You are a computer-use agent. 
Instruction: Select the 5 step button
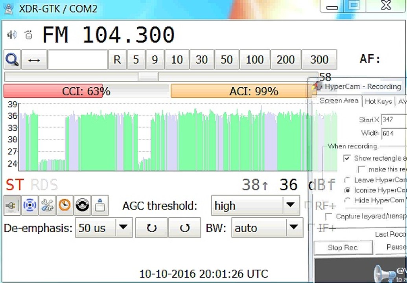[x=136, y=60]
